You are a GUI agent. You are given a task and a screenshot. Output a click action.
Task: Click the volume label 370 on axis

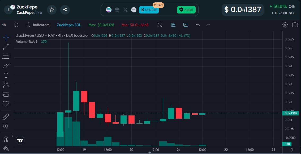pos(287,144)
